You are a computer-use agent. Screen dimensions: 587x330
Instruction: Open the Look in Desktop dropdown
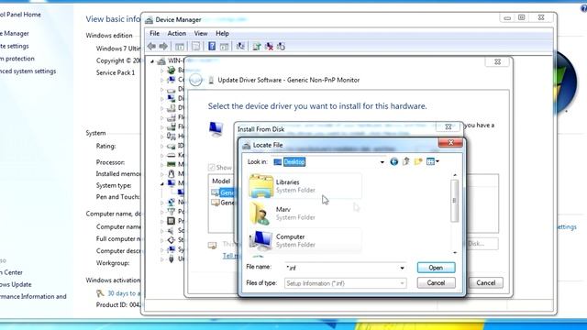coord(382,162)
